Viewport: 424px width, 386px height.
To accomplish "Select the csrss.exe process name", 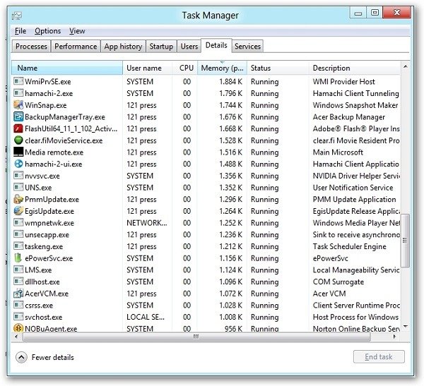I will (39, 306).
